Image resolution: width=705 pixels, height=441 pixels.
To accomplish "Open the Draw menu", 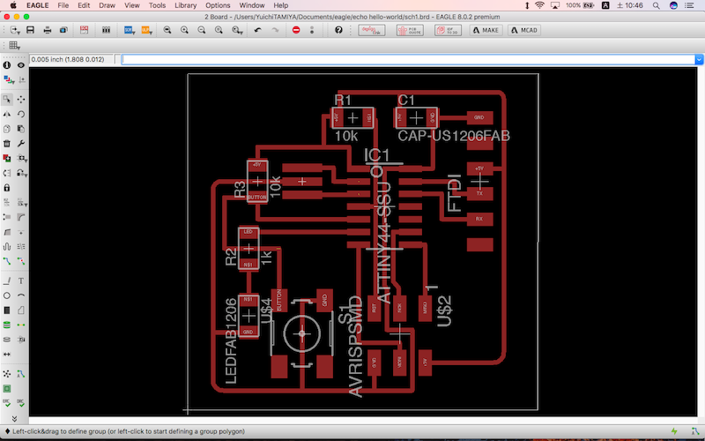I will pyautogui.click(x=107, y=5).
